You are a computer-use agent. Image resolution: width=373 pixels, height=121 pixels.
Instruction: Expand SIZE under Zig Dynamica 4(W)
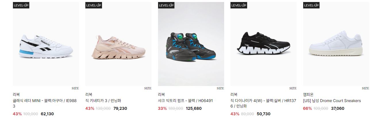pyautogui.click(x=293, y=89)
